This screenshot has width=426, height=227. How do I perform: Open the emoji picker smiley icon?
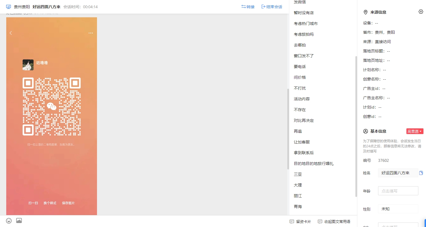9,220
